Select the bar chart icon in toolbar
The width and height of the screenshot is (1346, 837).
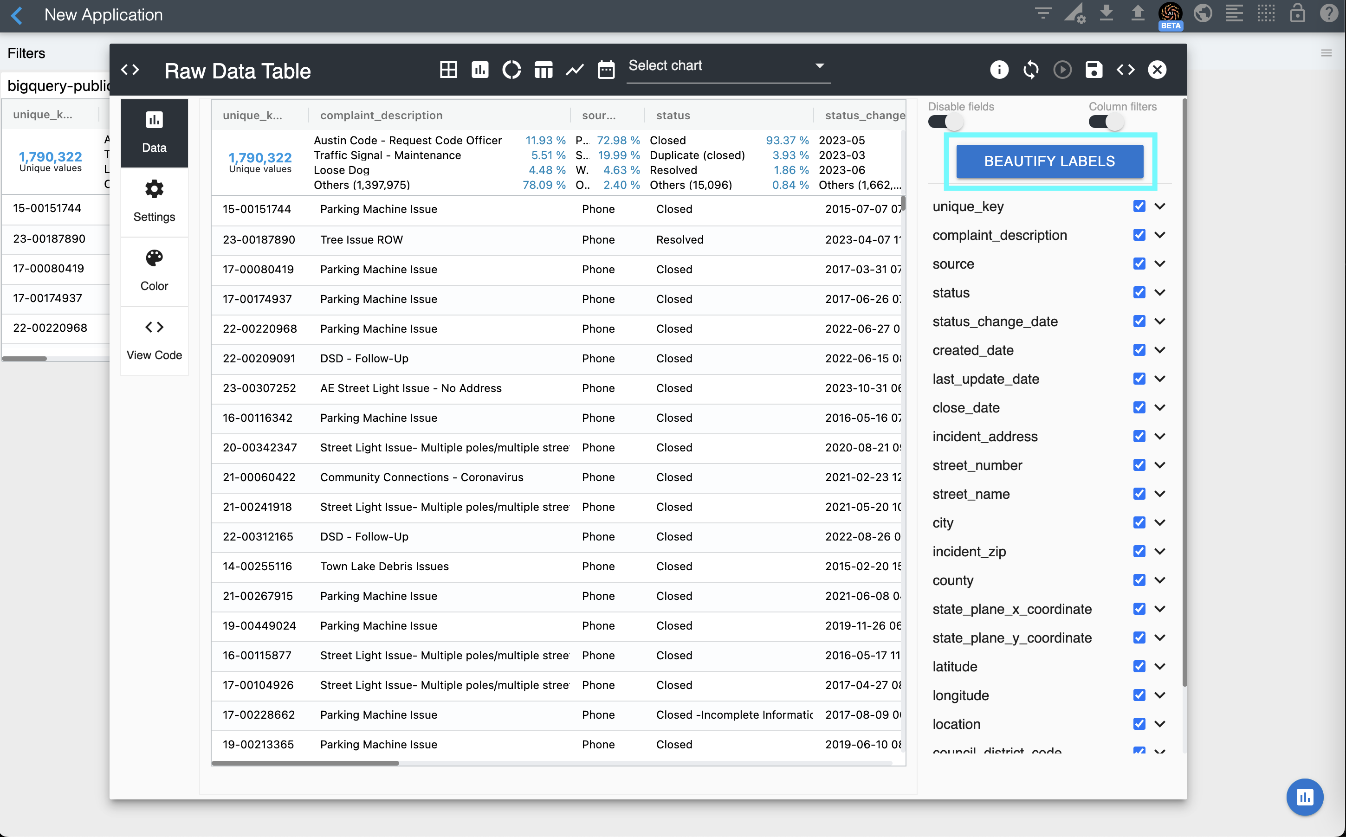[479, 70]
